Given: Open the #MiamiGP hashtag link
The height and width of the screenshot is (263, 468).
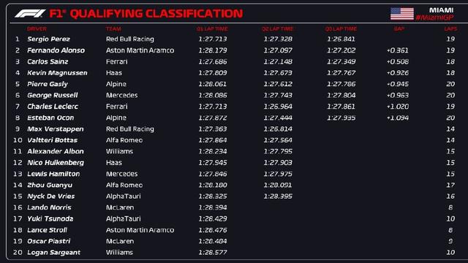Looking at the screenshot, I should 434,18.
